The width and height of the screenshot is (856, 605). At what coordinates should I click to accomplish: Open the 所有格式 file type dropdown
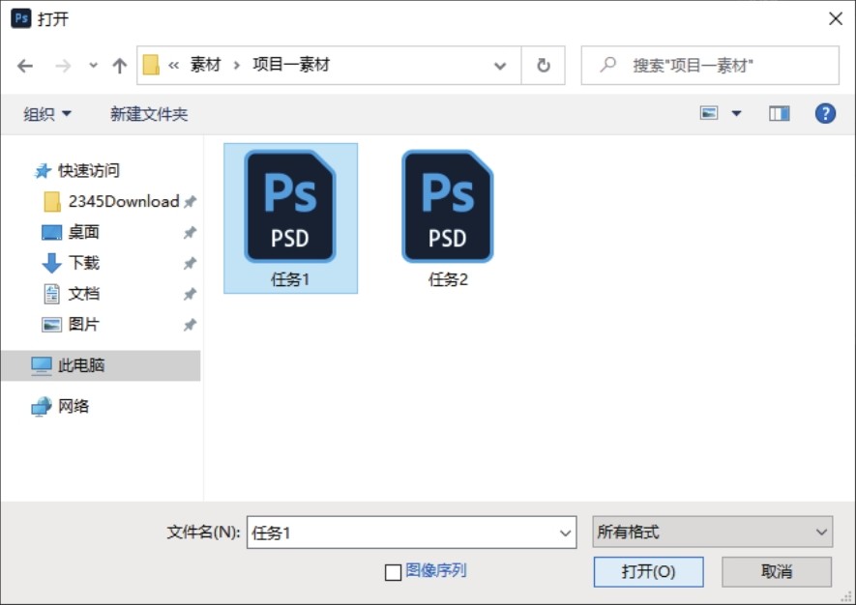(x=713, y=532)
